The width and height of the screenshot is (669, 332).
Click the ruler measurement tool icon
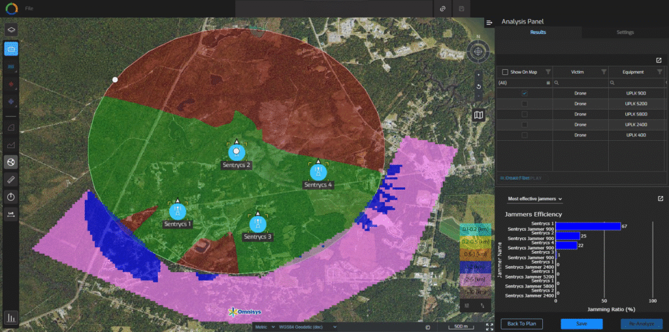click(x=11, y=180)
